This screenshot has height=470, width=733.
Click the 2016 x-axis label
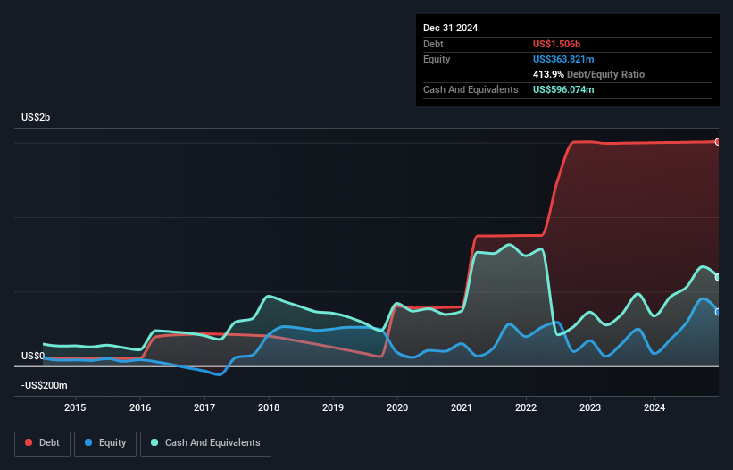click(140, 407)
